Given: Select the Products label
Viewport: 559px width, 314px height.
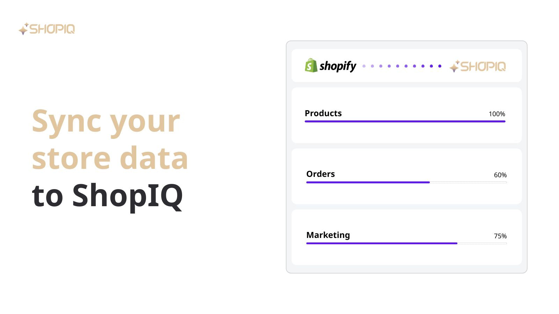Looking at the screenshot, I should point(323,113).
